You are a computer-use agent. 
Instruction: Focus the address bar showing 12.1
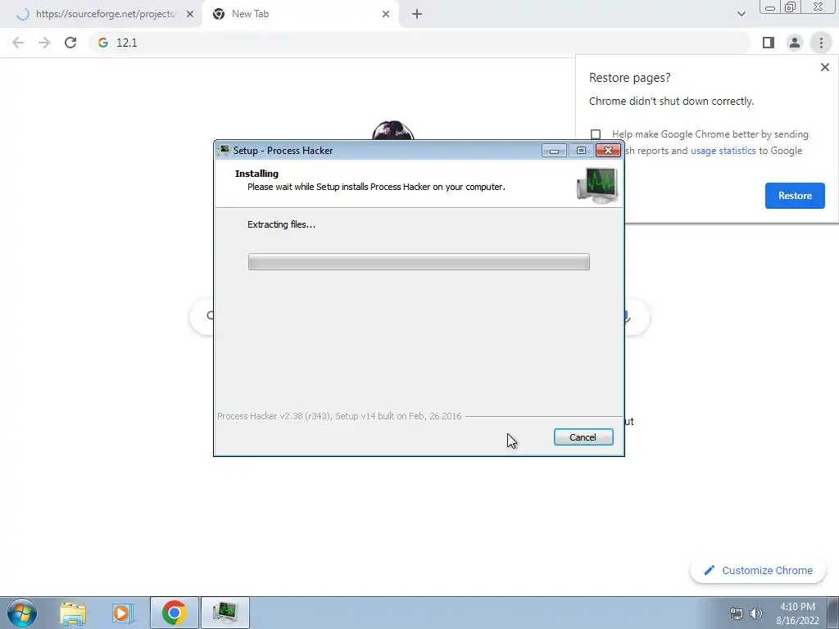[x=419, y=43]
